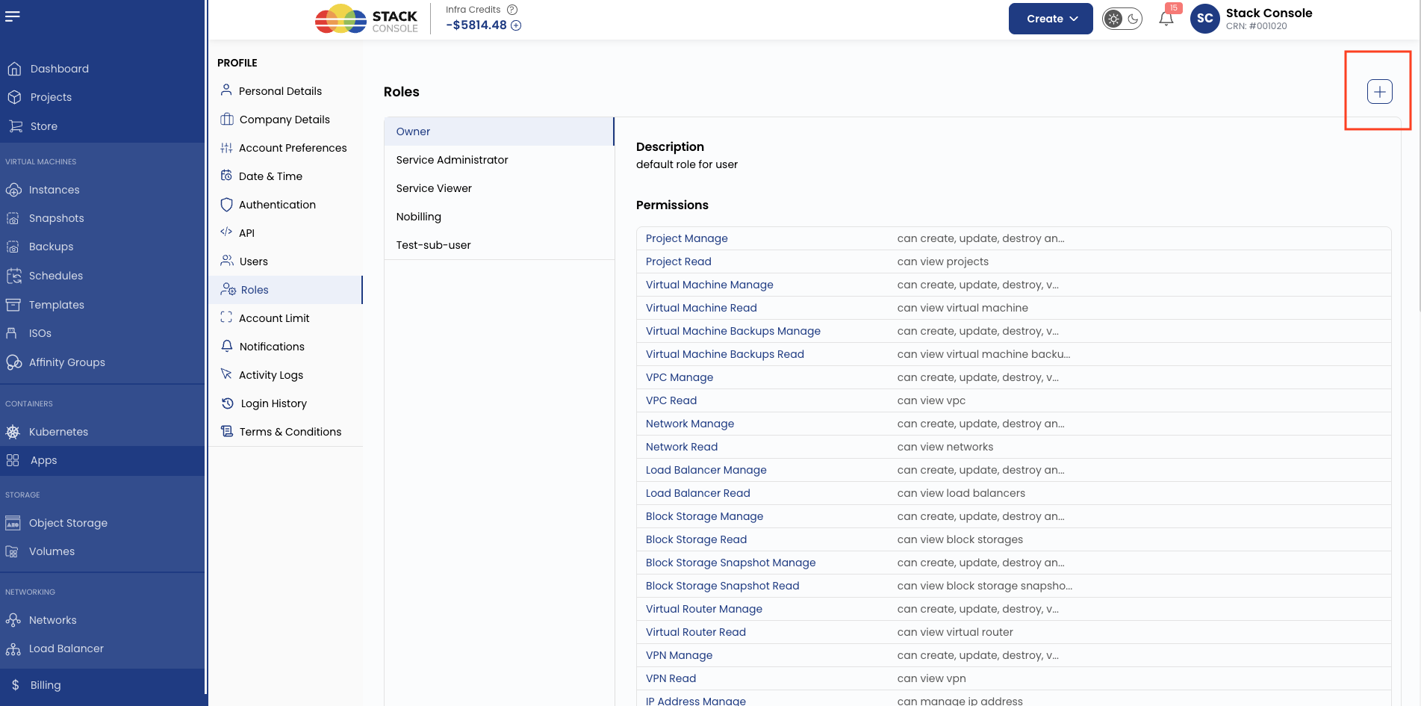Select the Test-sub-user role

(499, 245)
